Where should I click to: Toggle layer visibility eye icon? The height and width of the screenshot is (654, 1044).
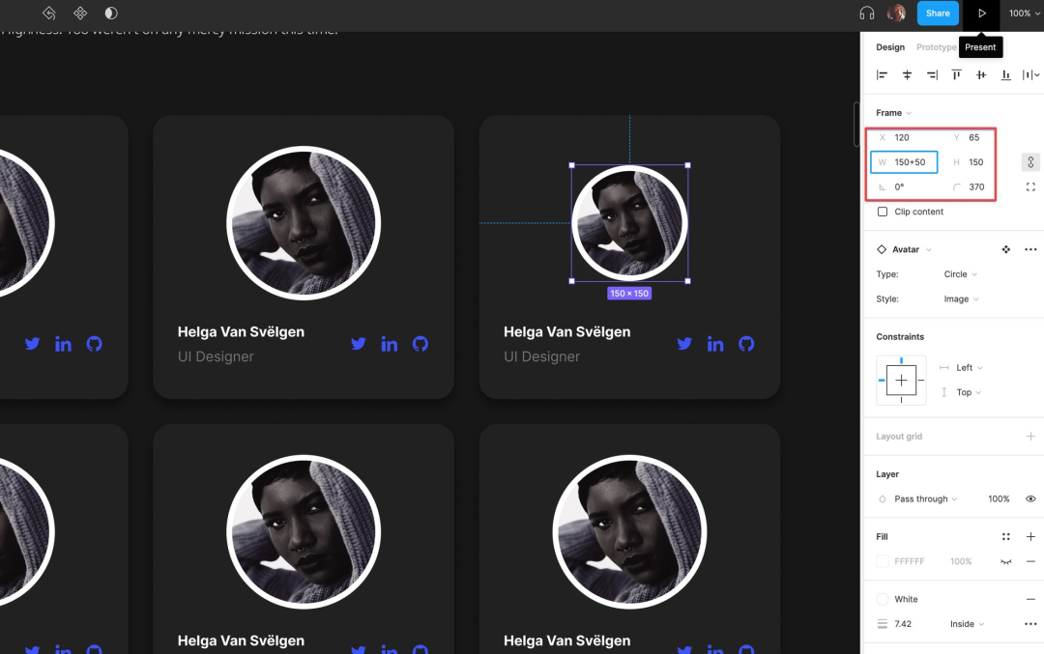(x=1030, y=499)
